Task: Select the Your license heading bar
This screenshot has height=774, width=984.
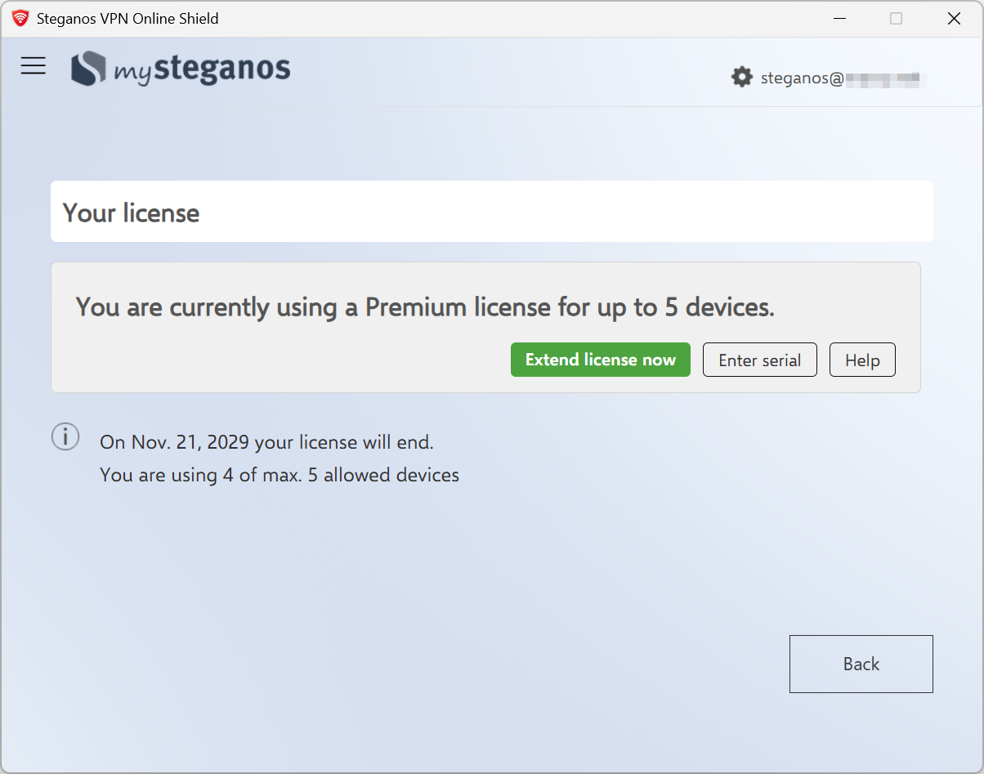Action: (x=491, y=212)
